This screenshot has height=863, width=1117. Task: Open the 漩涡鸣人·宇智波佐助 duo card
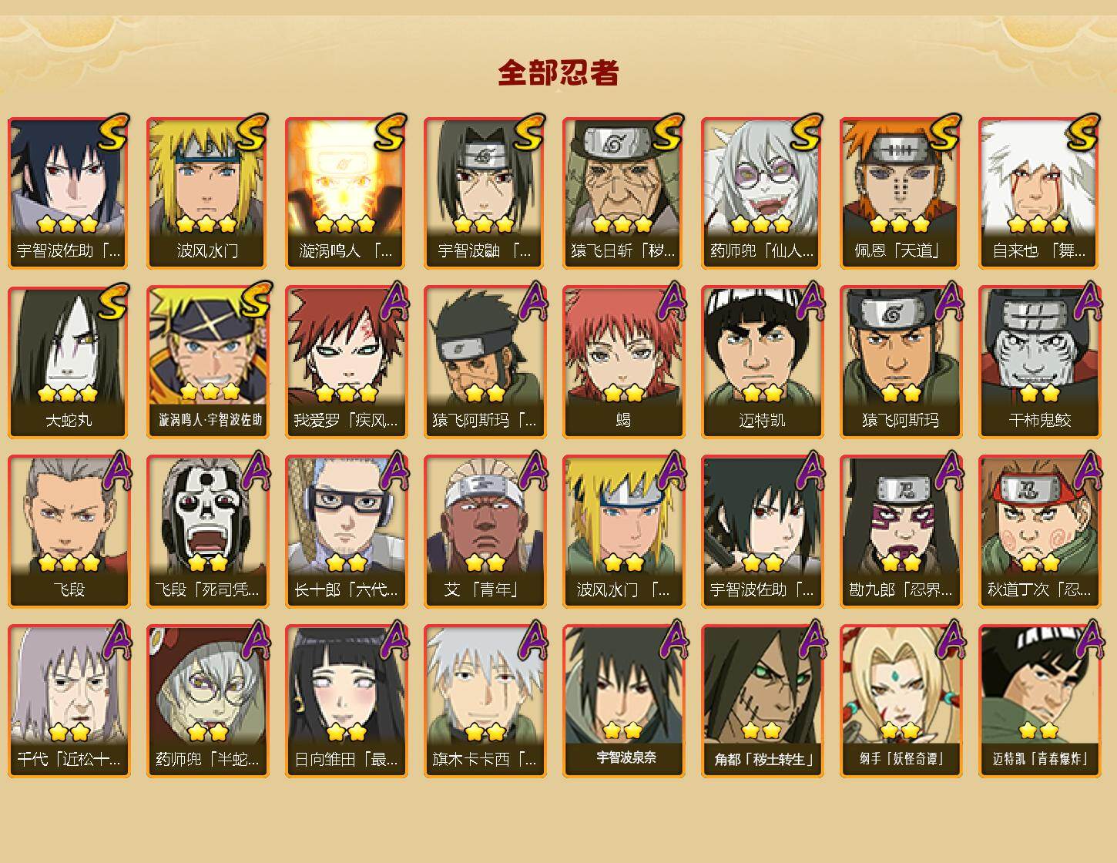coord(207,362)
